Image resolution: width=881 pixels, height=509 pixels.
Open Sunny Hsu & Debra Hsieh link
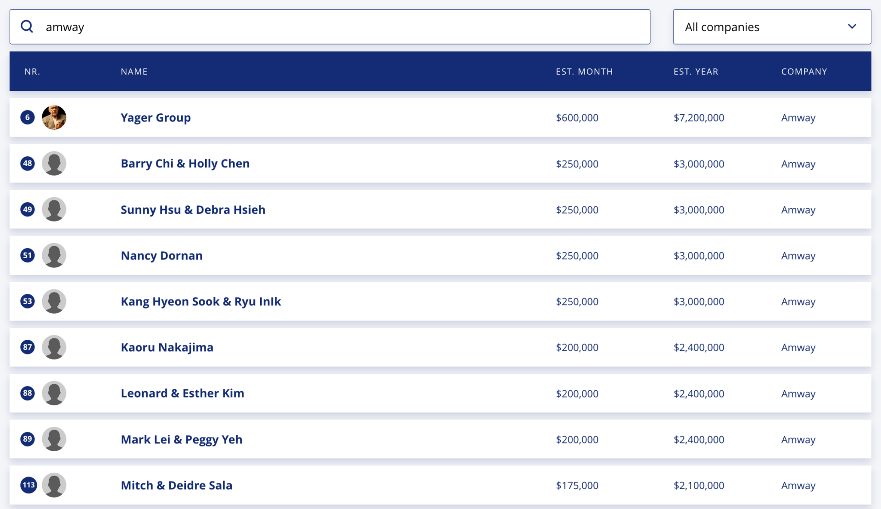[193, 210]
